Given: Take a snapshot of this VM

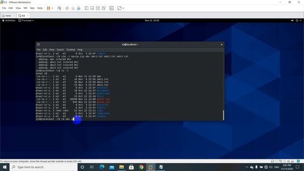Looking at the screenshot, I should (x=67, y=8).
